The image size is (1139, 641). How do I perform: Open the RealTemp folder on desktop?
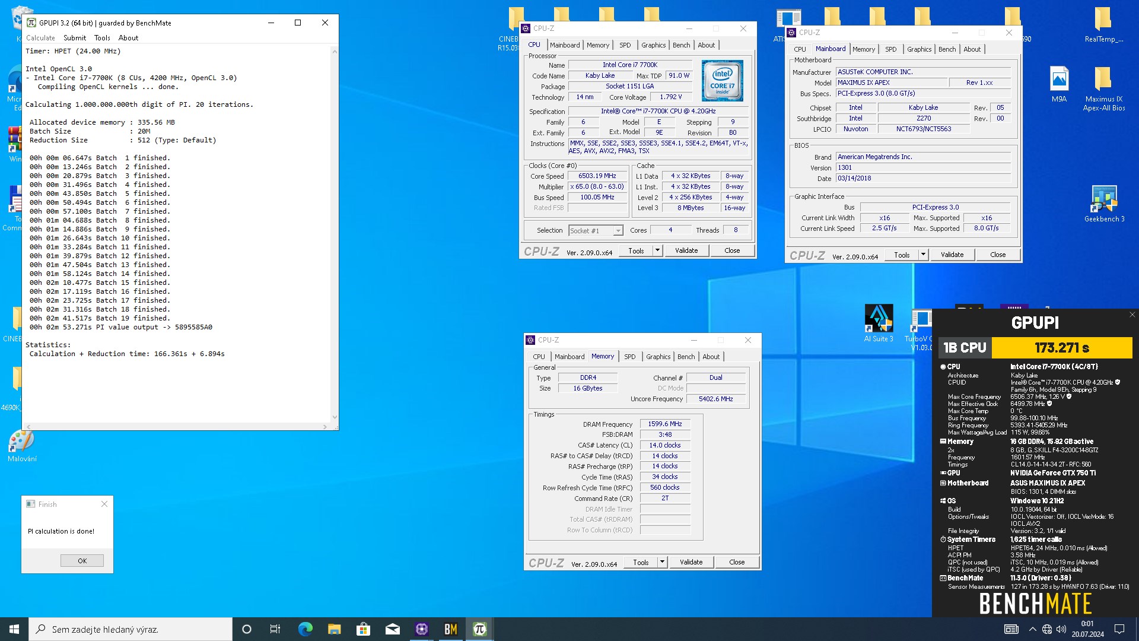[x=1103, y=25]
